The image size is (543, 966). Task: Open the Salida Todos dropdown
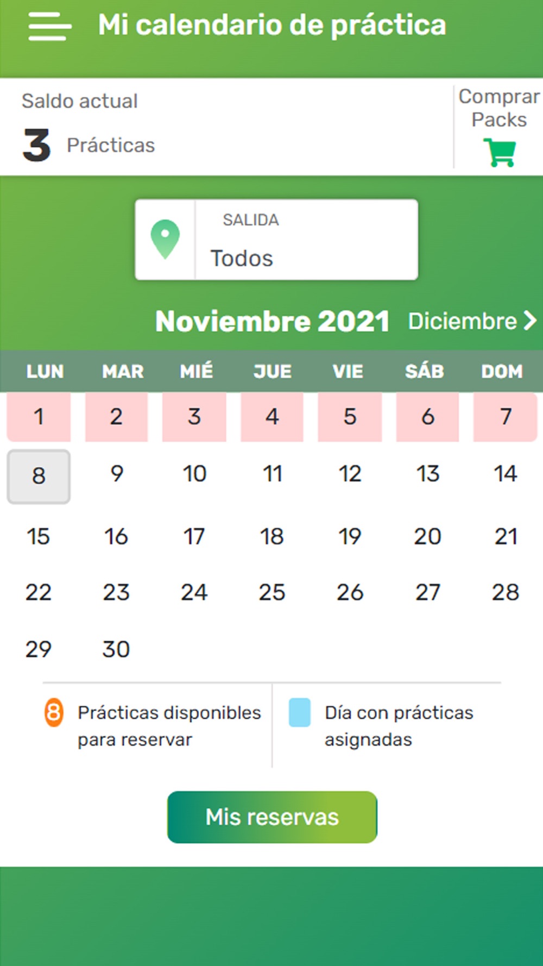click(277, 240)
